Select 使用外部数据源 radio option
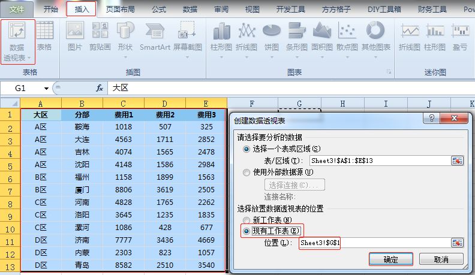Image resolution: width=475 pixels, height=275 pixels. 246,173
